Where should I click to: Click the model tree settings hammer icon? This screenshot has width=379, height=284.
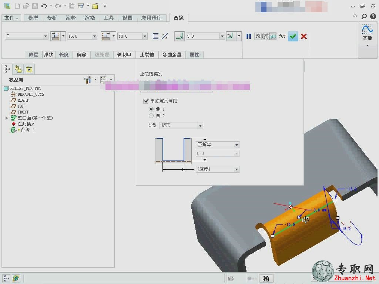[87, 80]
